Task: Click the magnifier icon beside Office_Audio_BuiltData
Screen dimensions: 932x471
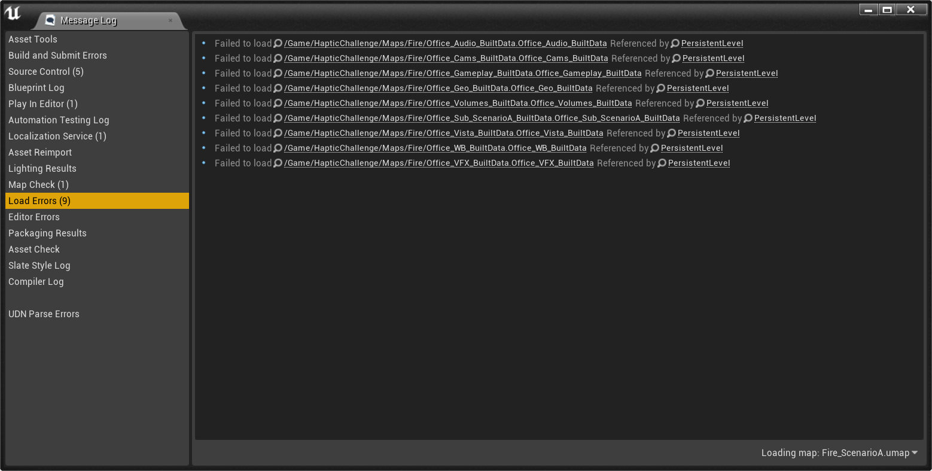Action: click(x=276, y=43)
